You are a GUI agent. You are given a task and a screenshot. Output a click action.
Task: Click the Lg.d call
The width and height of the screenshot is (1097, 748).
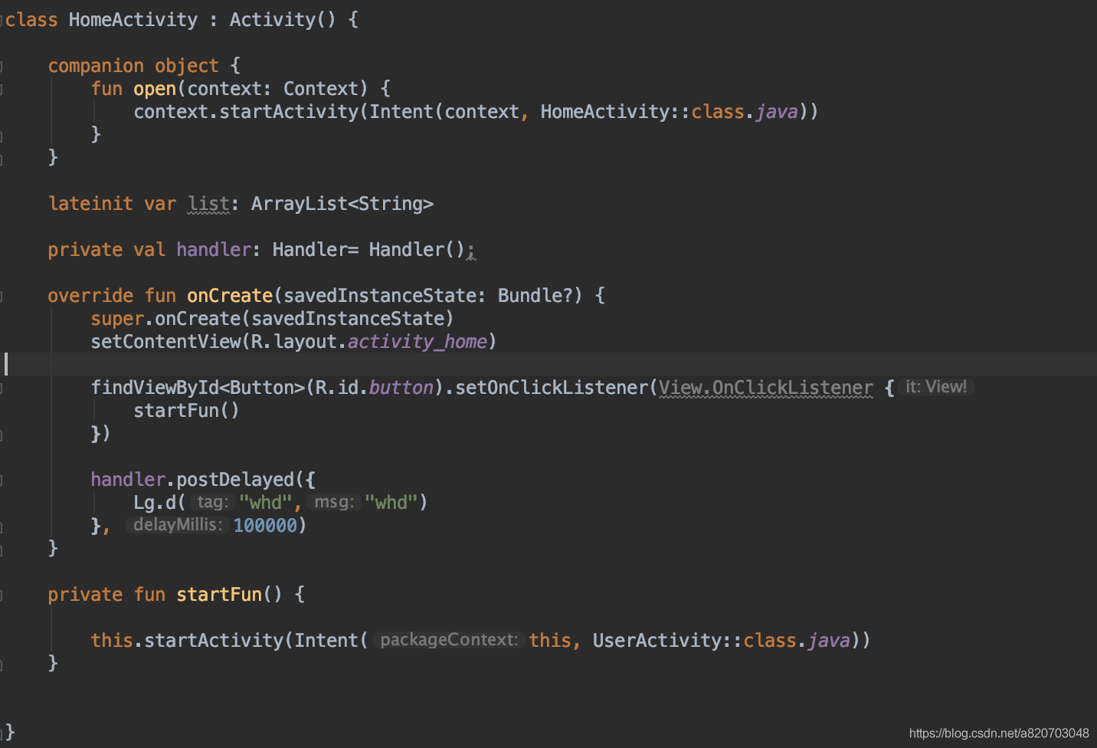[x=155, y=503]
